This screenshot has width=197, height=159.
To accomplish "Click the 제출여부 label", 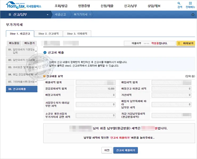I will 136,43.
